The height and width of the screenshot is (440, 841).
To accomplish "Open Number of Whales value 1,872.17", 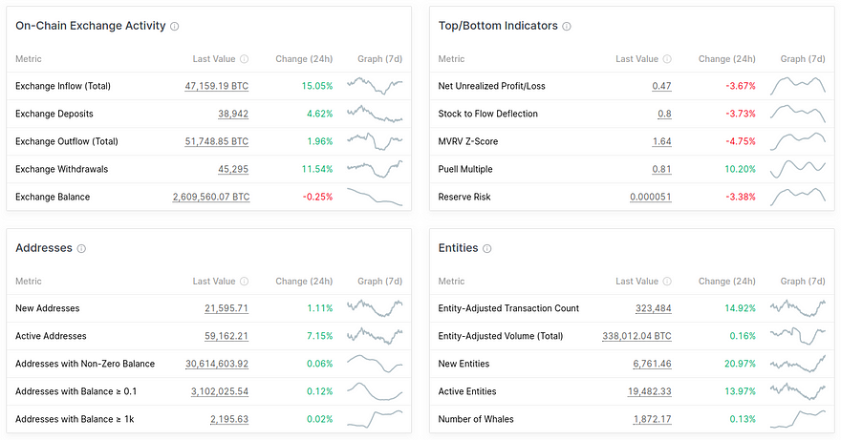I will point(652,420).
